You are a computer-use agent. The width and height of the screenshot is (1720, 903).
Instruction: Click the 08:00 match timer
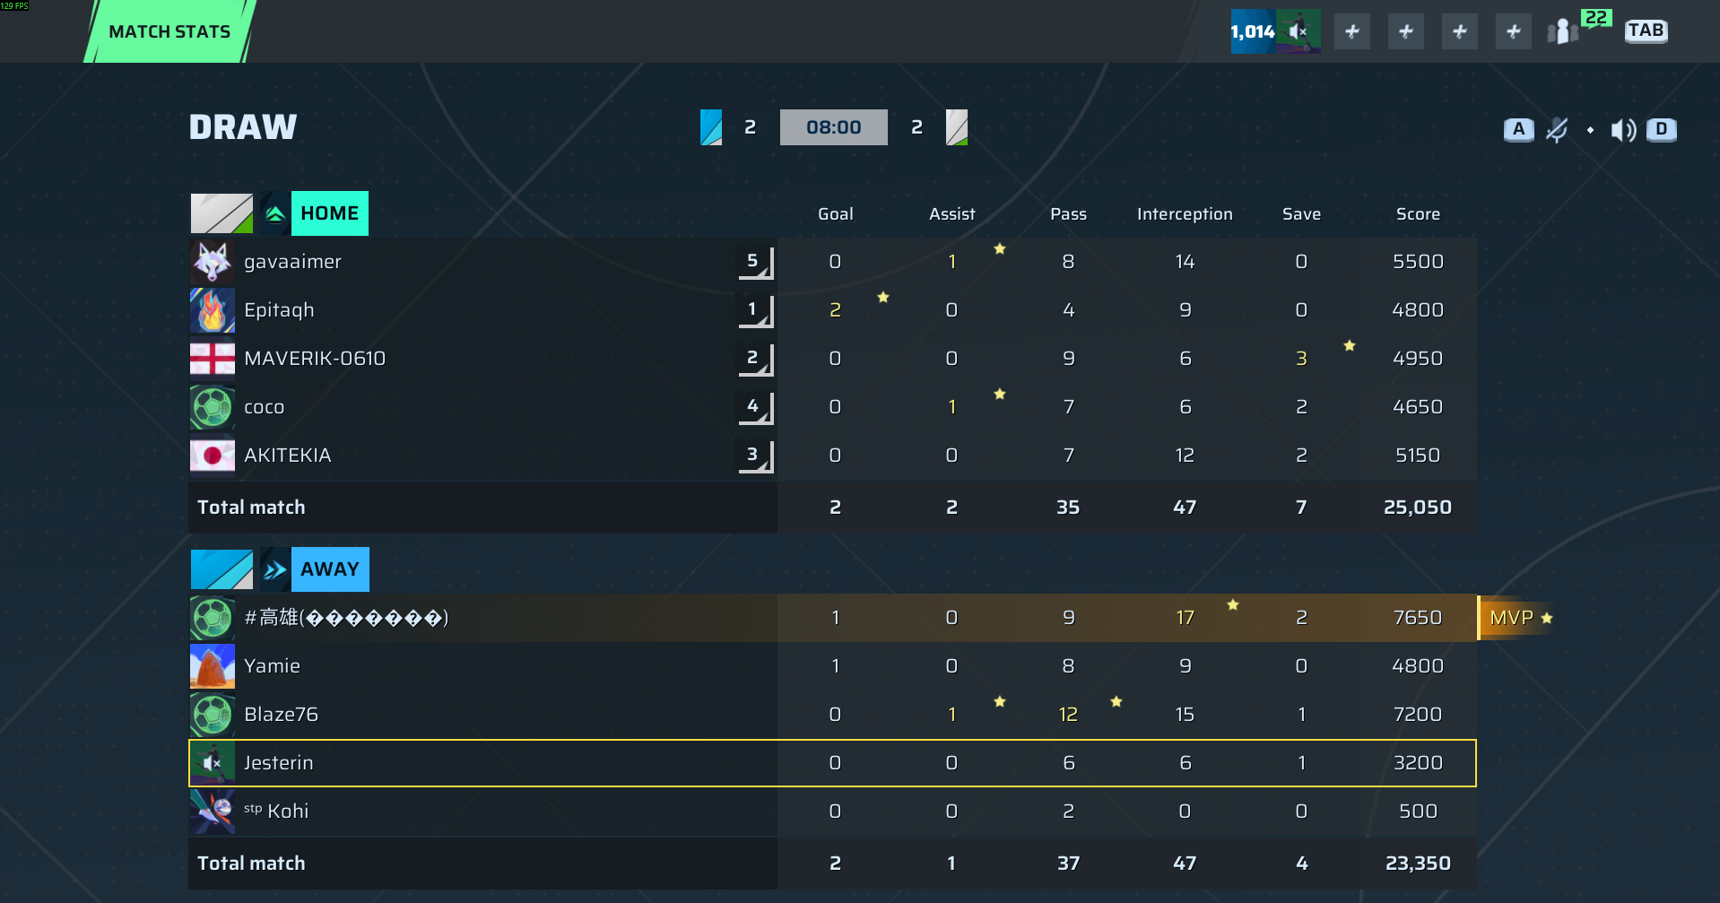pyautogui.click(x=834, y=127)
